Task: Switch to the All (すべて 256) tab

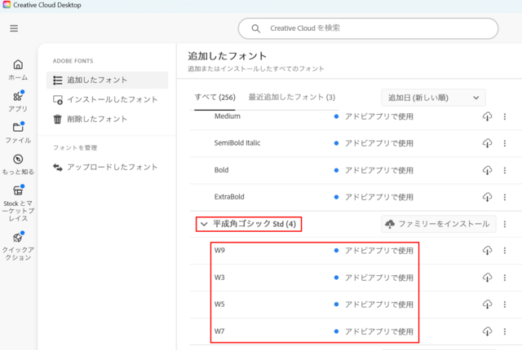Action: 215,98
